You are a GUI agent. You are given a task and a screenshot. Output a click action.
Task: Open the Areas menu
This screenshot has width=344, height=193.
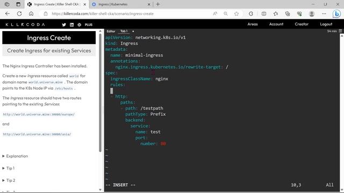coord(253,24)
